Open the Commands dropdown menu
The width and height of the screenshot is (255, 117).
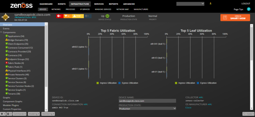tap(20, 114)
